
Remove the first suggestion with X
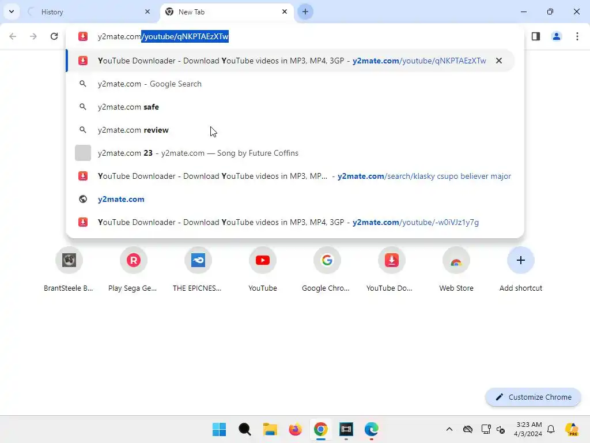coord(499,61)
